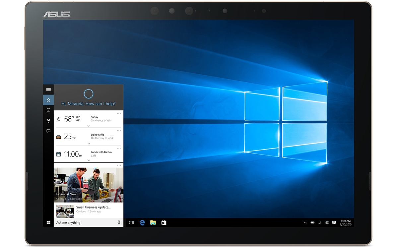Screen dimensions: 398x247
Task: Click the Café location text
Action: tap(94, 156)
